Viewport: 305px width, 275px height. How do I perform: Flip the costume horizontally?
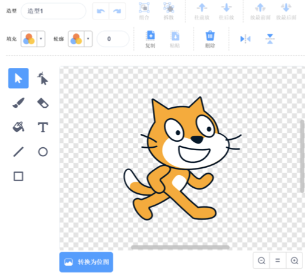246,39
